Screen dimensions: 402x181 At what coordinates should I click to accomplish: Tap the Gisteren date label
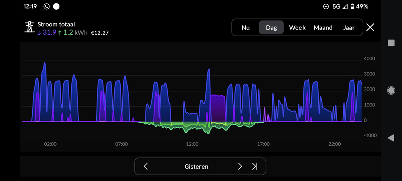pos(196,167)
